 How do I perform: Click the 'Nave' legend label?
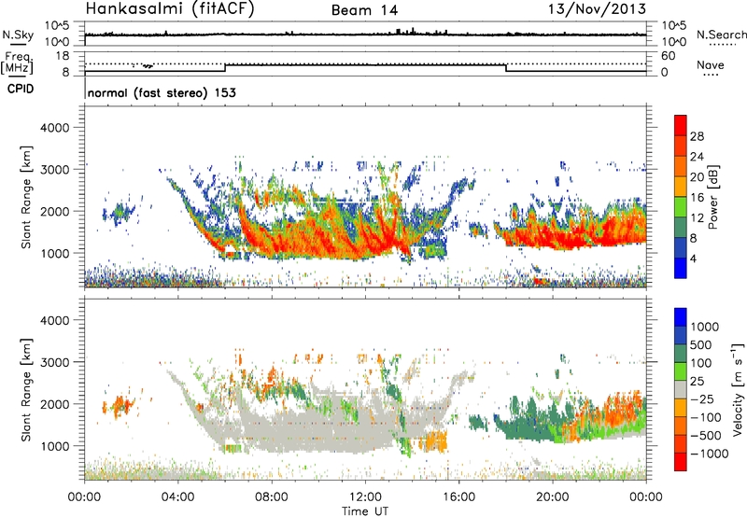click(711, 64)
